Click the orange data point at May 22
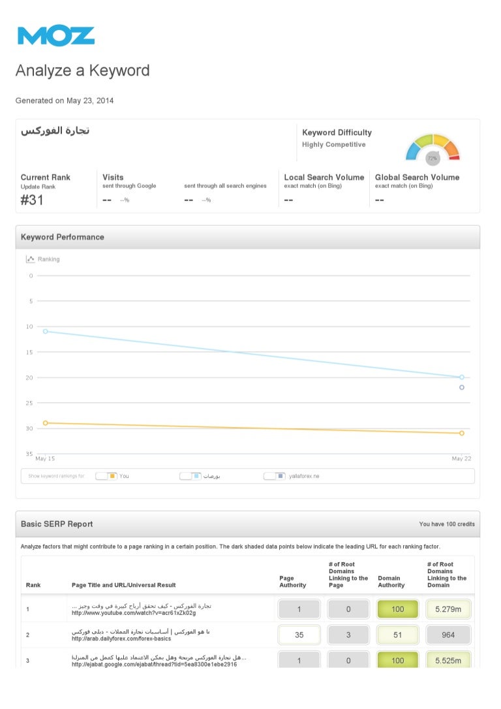 (x=462, y=433)
